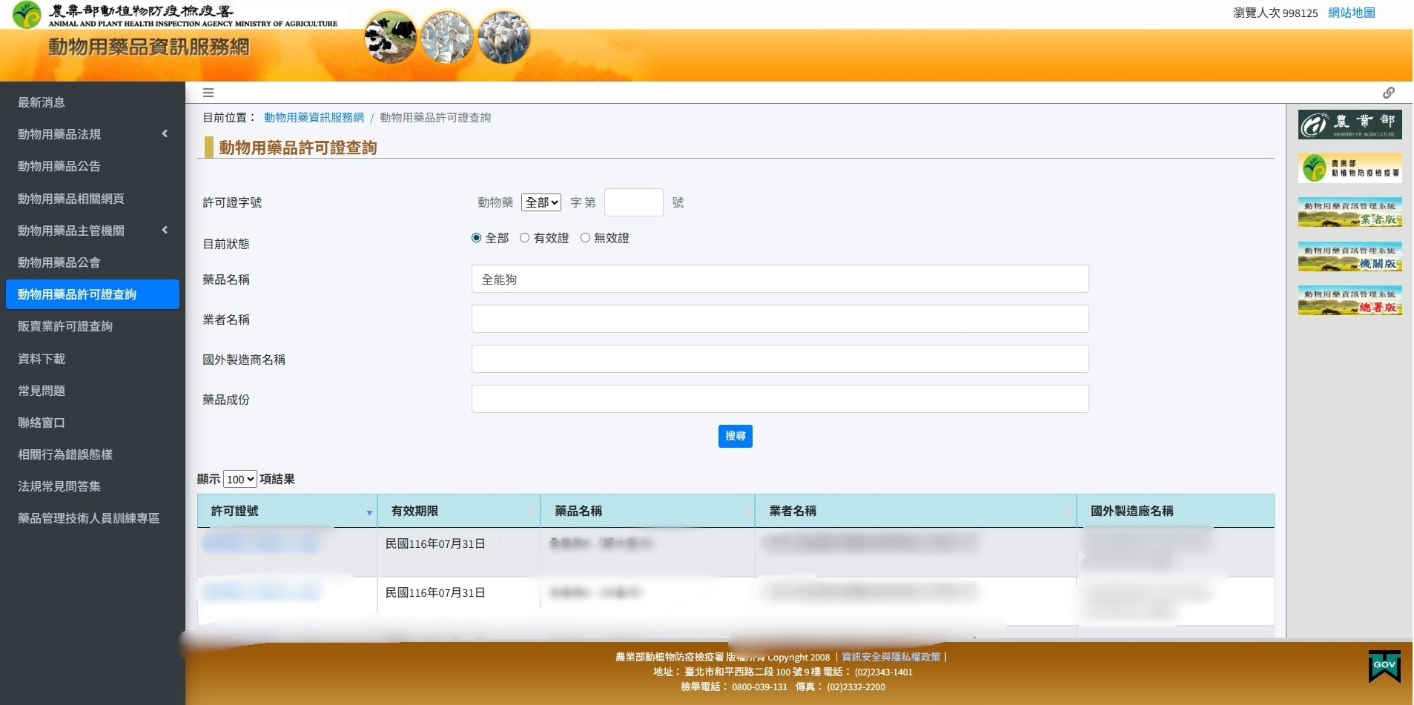Screen dimensions: 1414x705
Task: Click the cattle photo circle in the banner
Action: [389, 36]
